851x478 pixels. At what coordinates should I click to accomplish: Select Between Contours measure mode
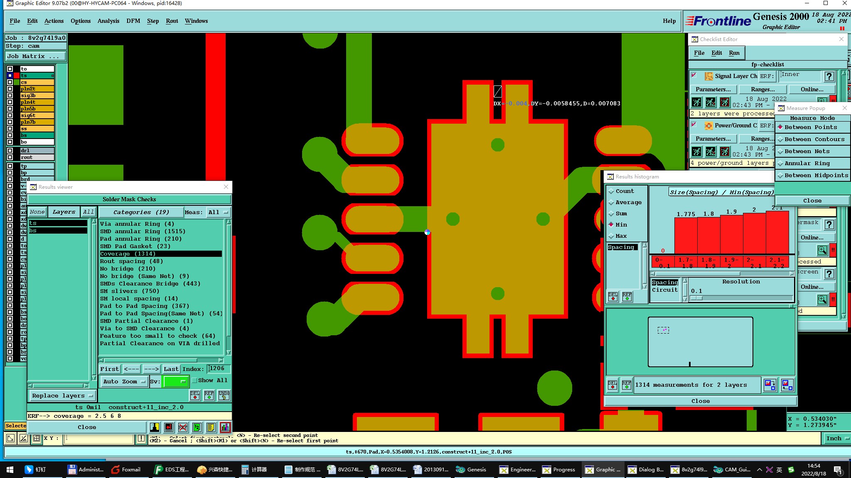814,139
